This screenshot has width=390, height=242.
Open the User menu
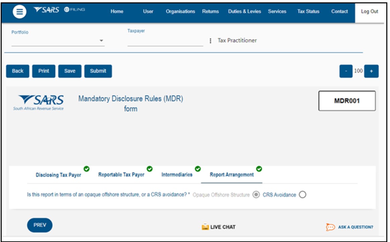(148, 11)
